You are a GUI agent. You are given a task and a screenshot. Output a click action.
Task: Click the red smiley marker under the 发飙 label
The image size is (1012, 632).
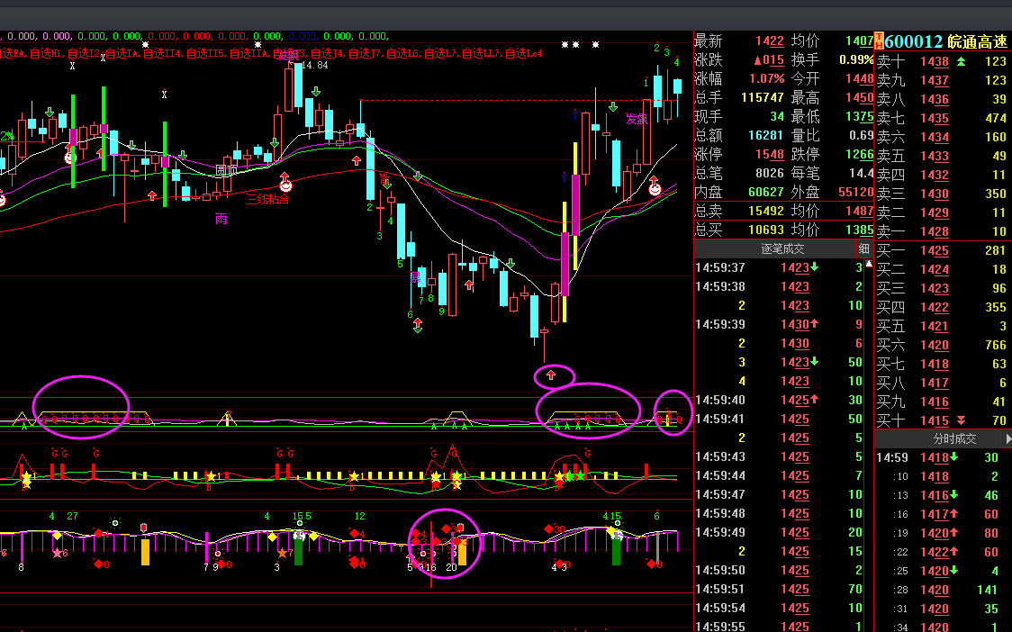655,188
